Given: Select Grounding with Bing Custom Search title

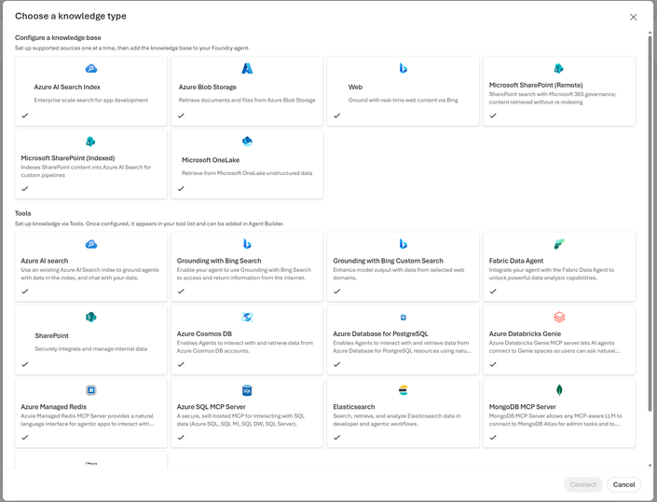Looking at the screenshot, I should pyautogui.click(x=388, y=261).
